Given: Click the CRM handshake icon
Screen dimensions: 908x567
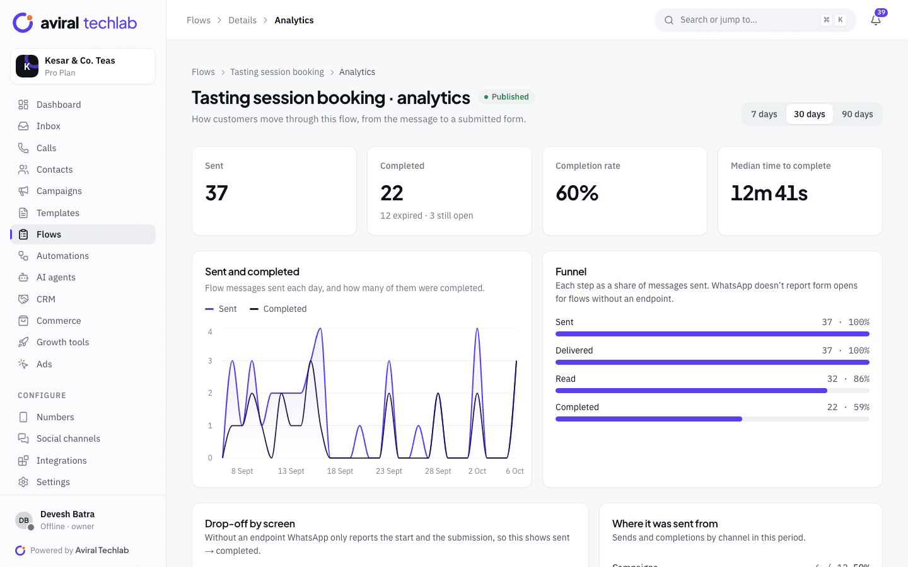Looking at the screenshot, I should pos(23,299).
